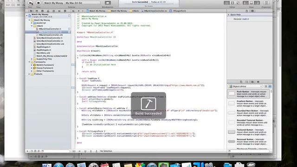Toggle the utilities pane view button

click(x=257, y=3)
